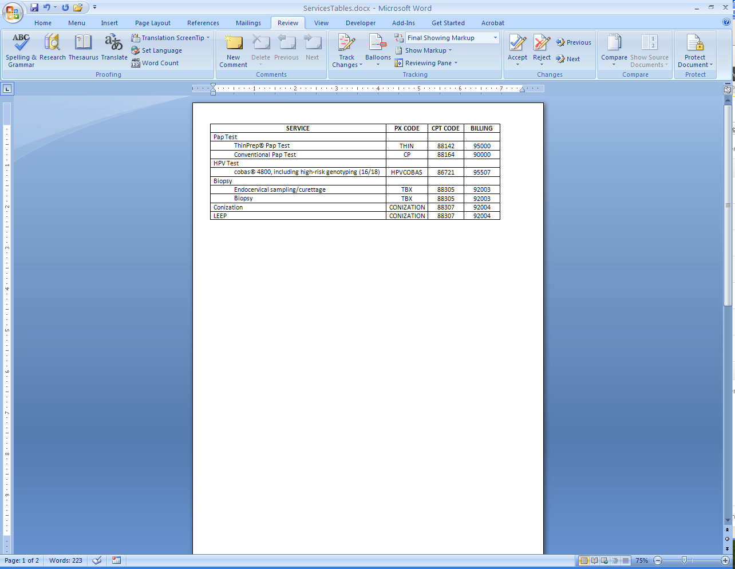Click the Translate icon
Image resolution: width=735 pixels, height=569 pixels.
tap(114, 50)
